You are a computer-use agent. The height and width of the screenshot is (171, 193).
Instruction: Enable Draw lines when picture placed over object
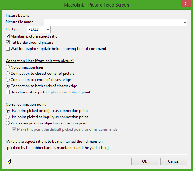[8, 92]
